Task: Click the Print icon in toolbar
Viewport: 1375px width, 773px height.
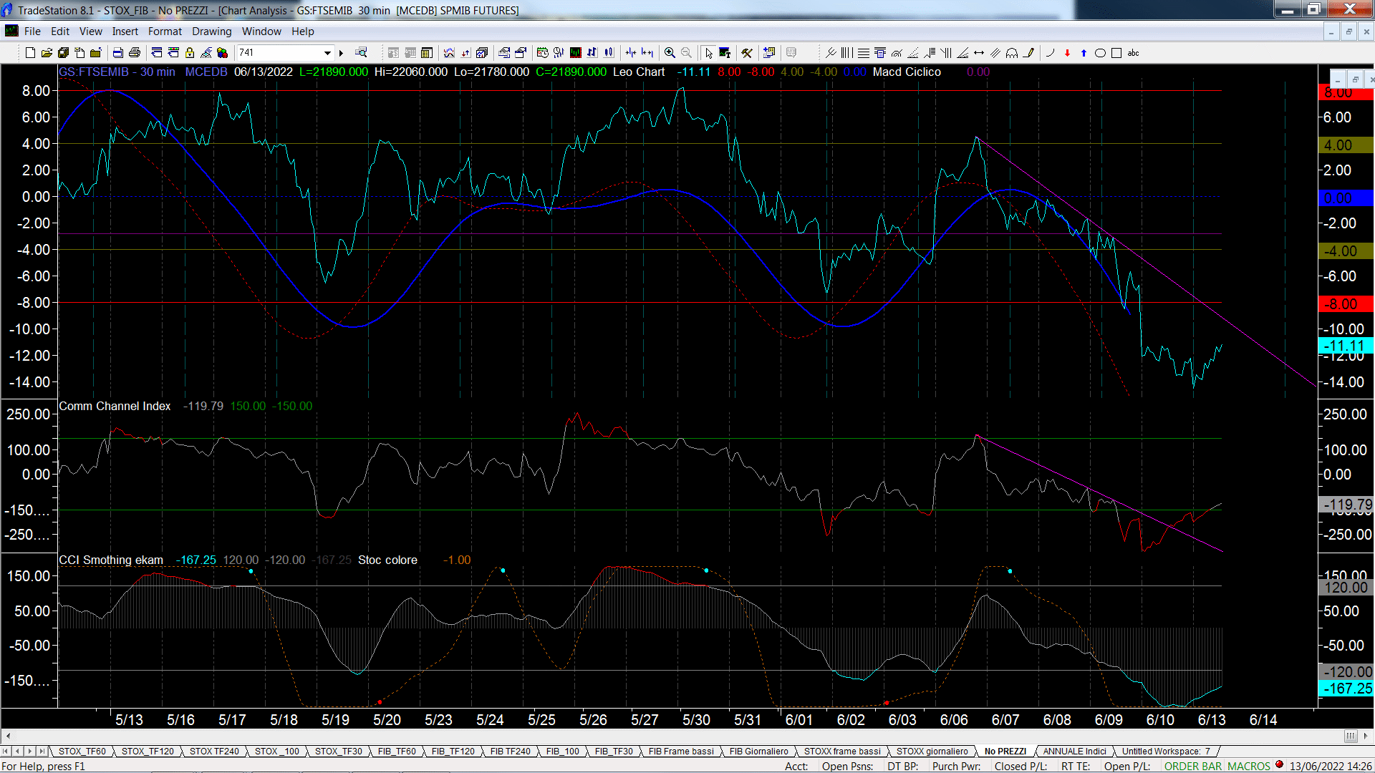Action: click(x=134, y=52)
